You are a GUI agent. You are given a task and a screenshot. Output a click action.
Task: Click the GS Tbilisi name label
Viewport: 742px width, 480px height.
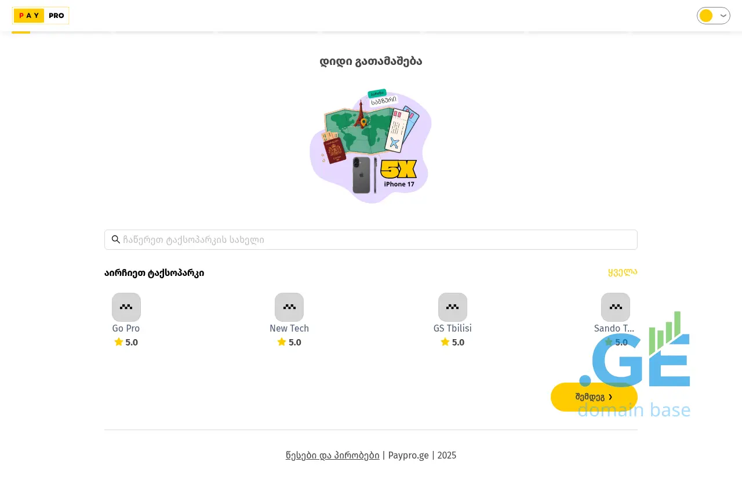[x=453, y=328]
